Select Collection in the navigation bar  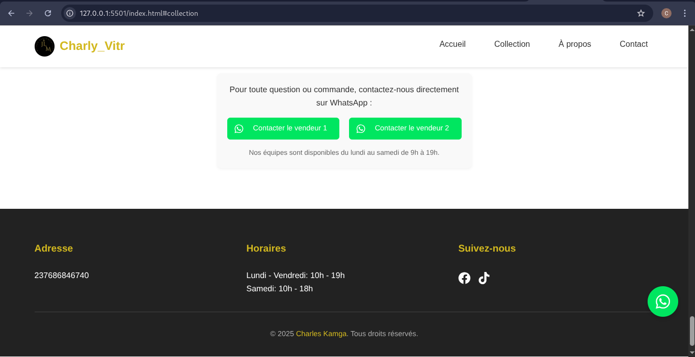512,44
